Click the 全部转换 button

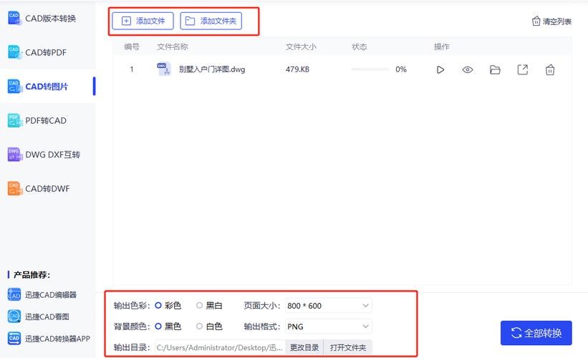[x=536, y=333]
